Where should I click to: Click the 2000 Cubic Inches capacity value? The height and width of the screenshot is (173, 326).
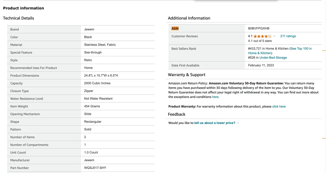(x=97, y=83)
